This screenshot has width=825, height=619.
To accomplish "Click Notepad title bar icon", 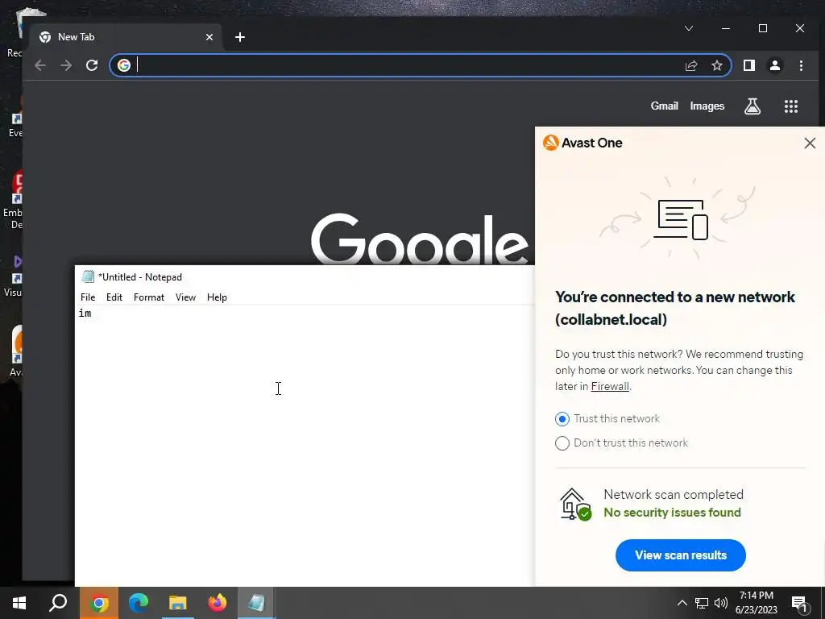I will (x=88, y=277).
